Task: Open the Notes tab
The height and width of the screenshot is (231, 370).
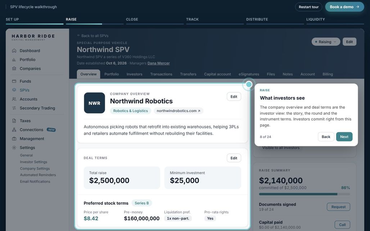Action: coord(288,74)
